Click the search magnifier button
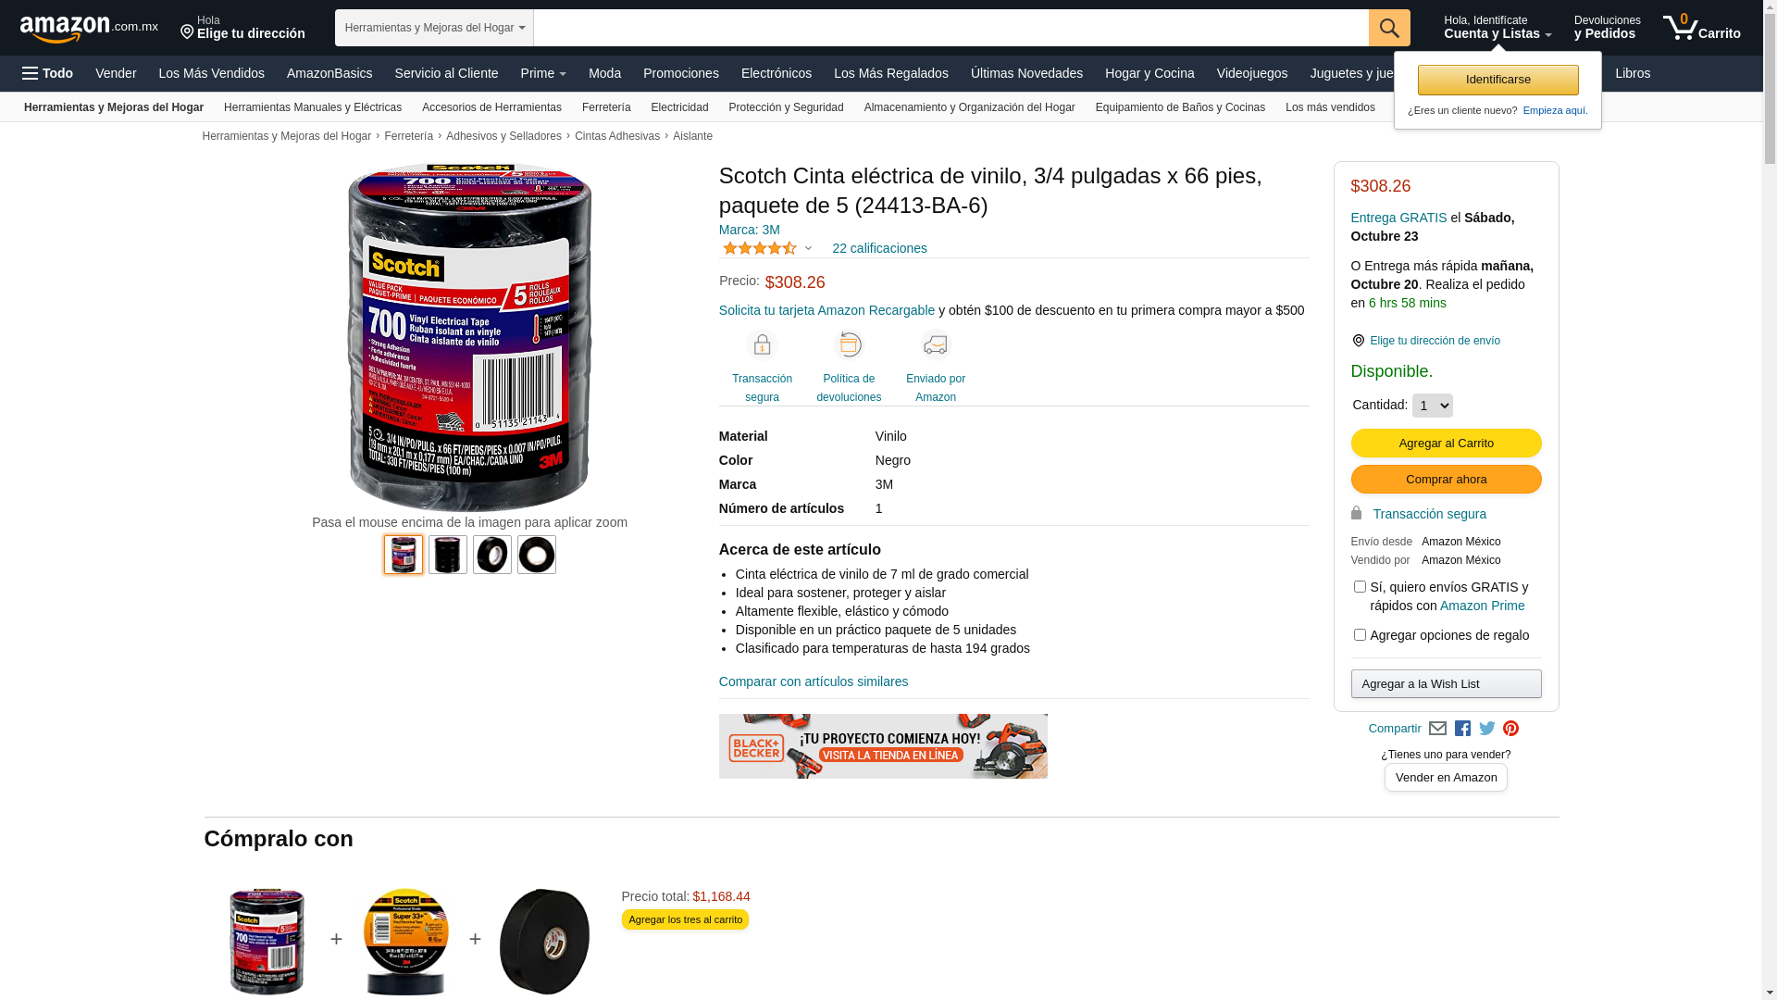The height and width of the screenshot is (1000, 1777). point(1389,28)
